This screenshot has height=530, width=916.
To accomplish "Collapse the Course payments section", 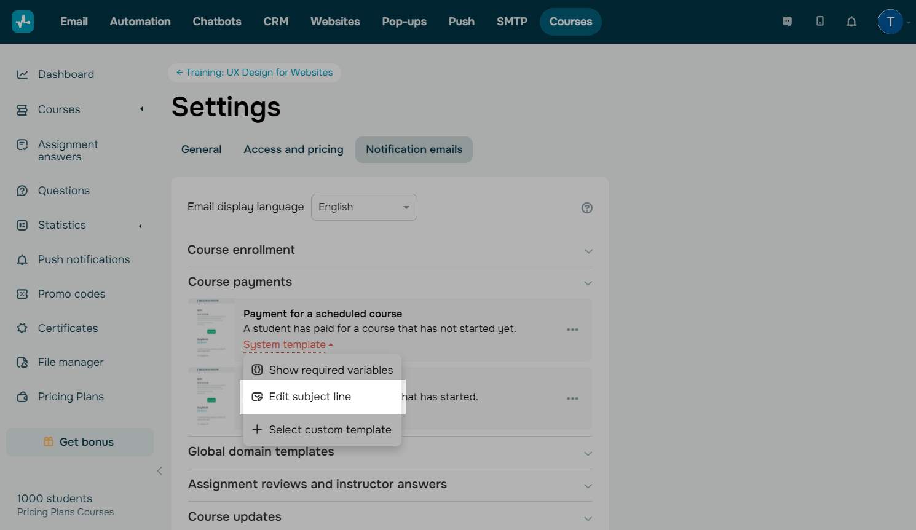I will 588,283.
